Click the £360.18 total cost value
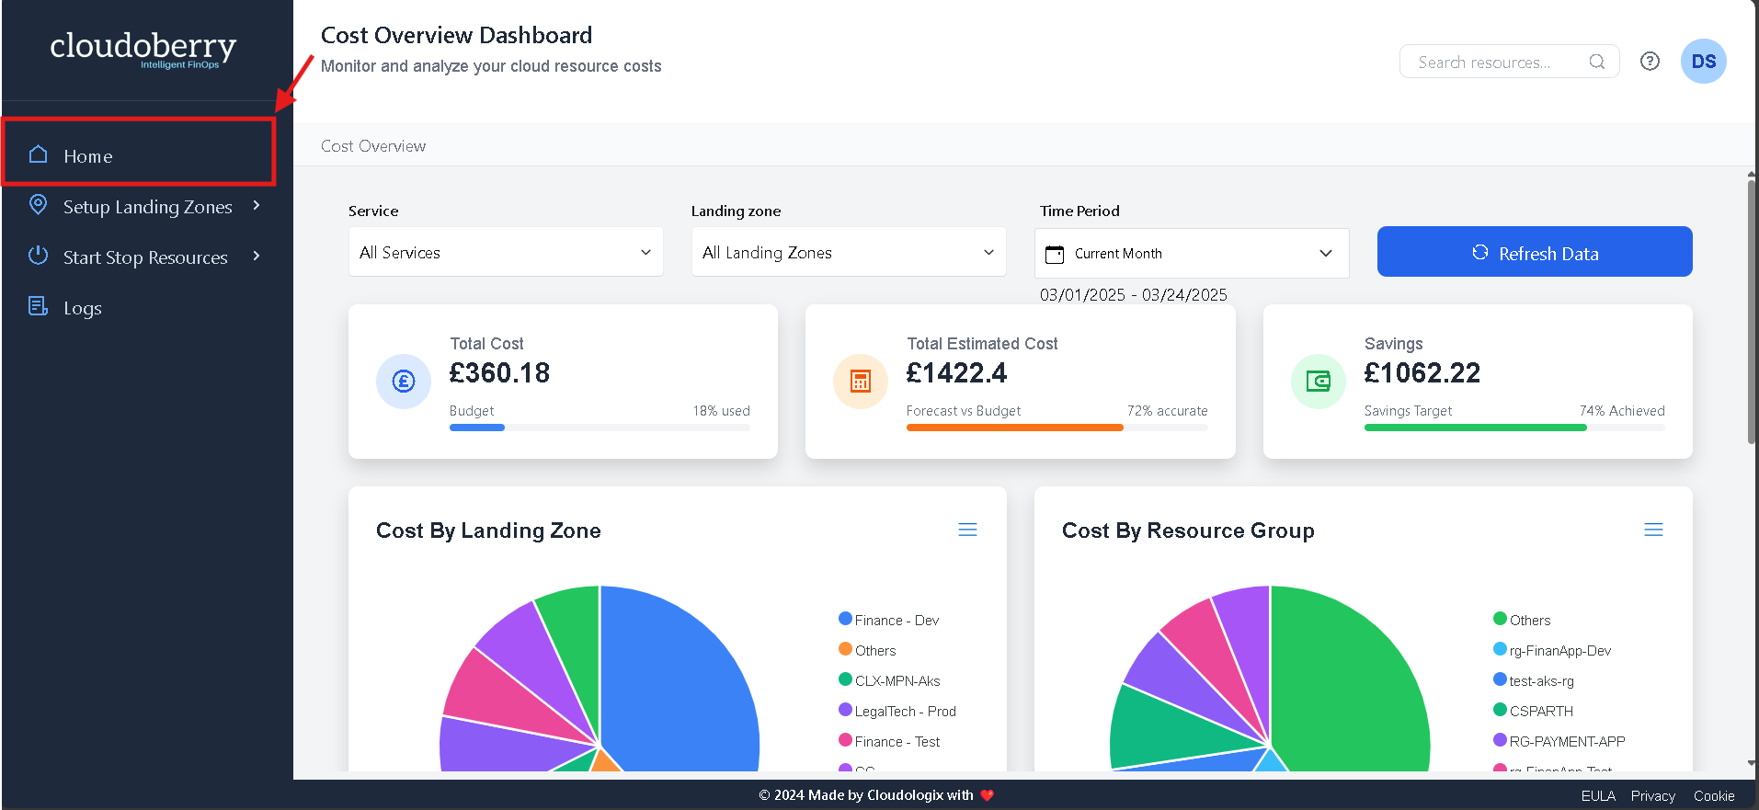The height and width of the screenshot is (810, 1759). point(499,372)
